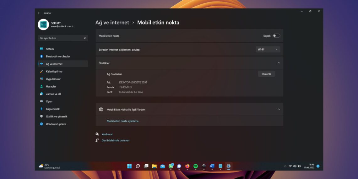Click the Mobil etkin nokta page heading
This screenshot has width=358, height=179.
point(158,23)
